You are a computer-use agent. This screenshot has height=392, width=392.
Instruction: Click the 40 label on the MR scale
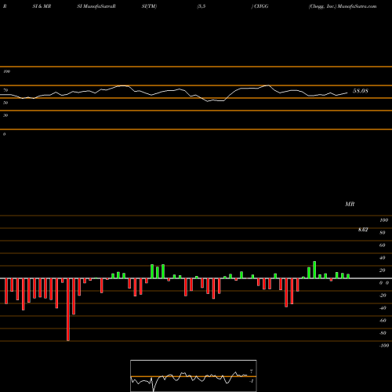coord(382,258)
